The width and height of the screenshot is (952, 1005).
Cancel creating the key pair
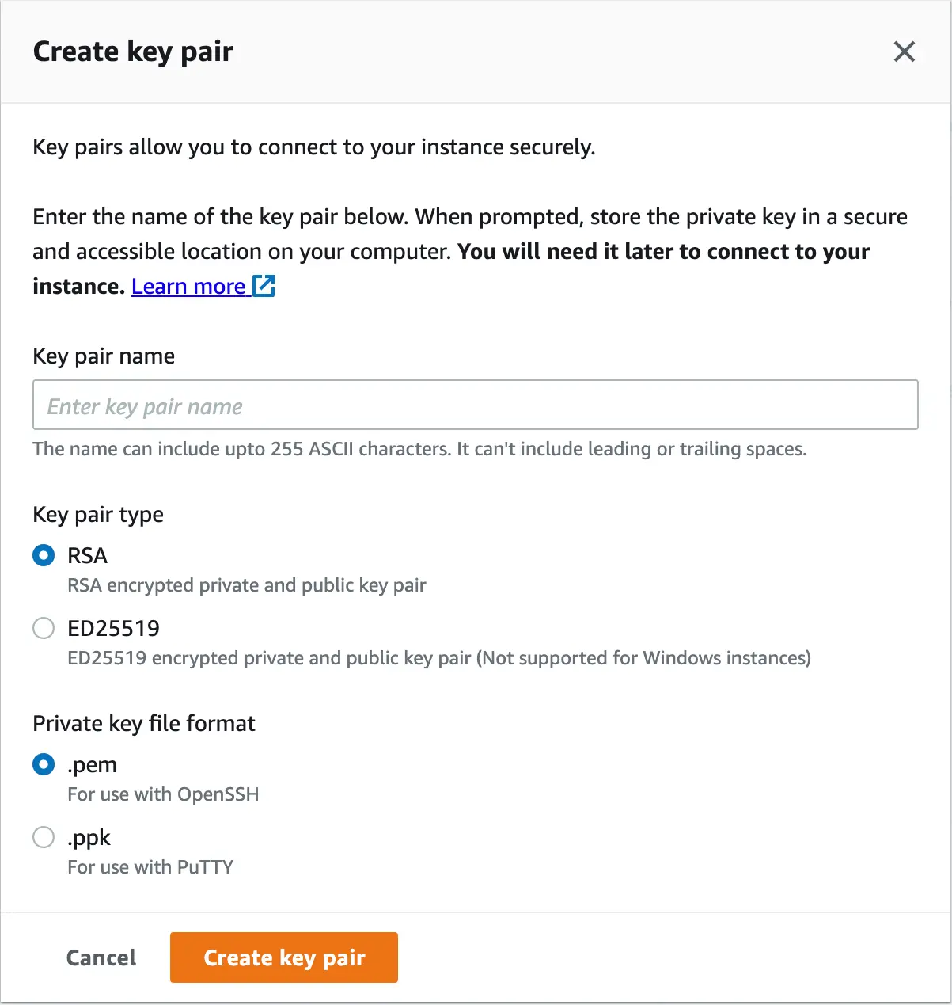click(x=101, y=957)
